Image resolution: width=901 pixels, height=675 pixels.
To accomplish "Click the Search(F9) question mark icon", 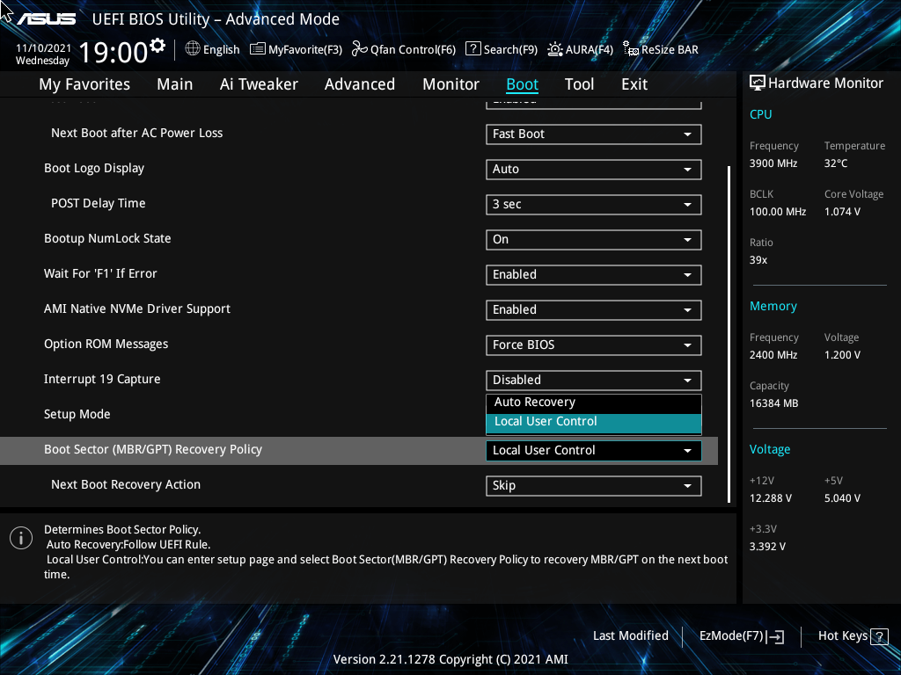I will click(472, 49).
